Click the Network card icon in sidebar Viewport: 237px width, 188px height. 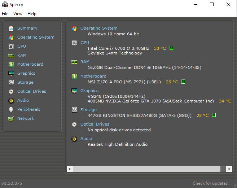click(x=11, y=118)
